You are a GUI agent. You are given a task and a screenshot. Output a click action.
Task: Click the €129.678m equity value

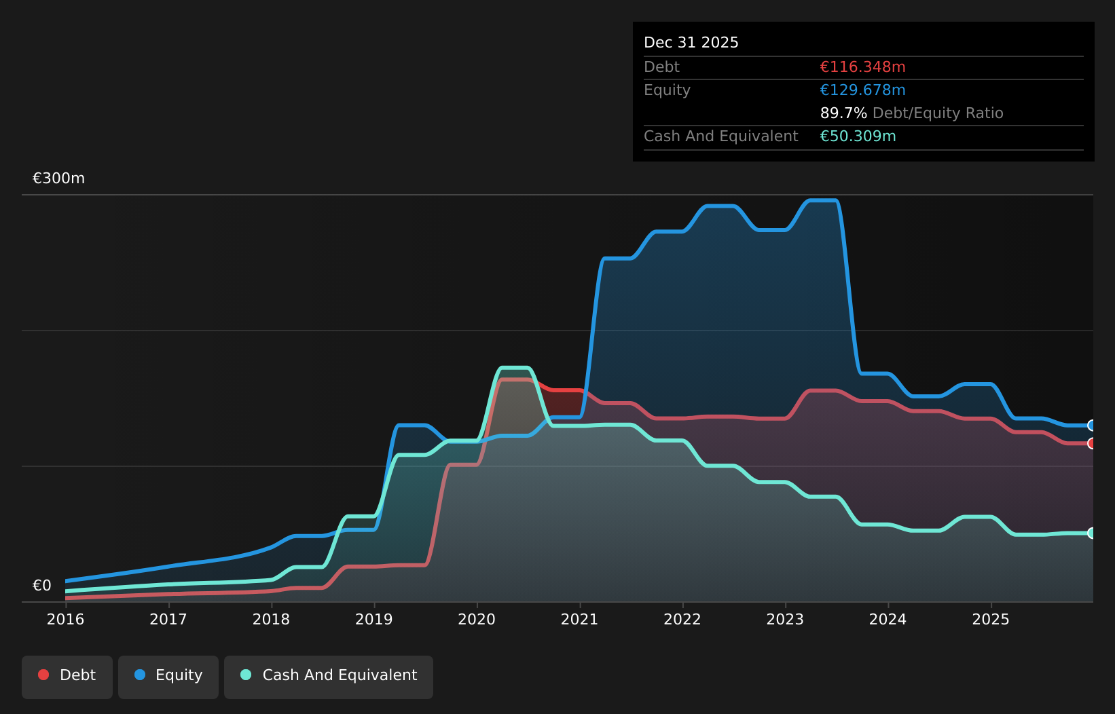point(862,90)
